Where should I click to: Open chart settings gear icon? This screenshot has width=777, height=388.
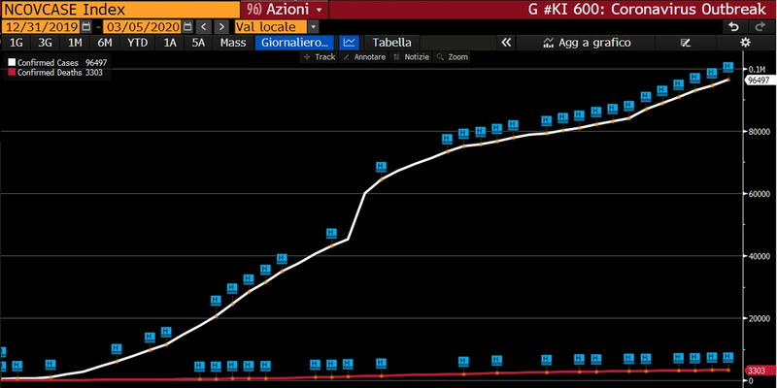[x=745, y=43]
